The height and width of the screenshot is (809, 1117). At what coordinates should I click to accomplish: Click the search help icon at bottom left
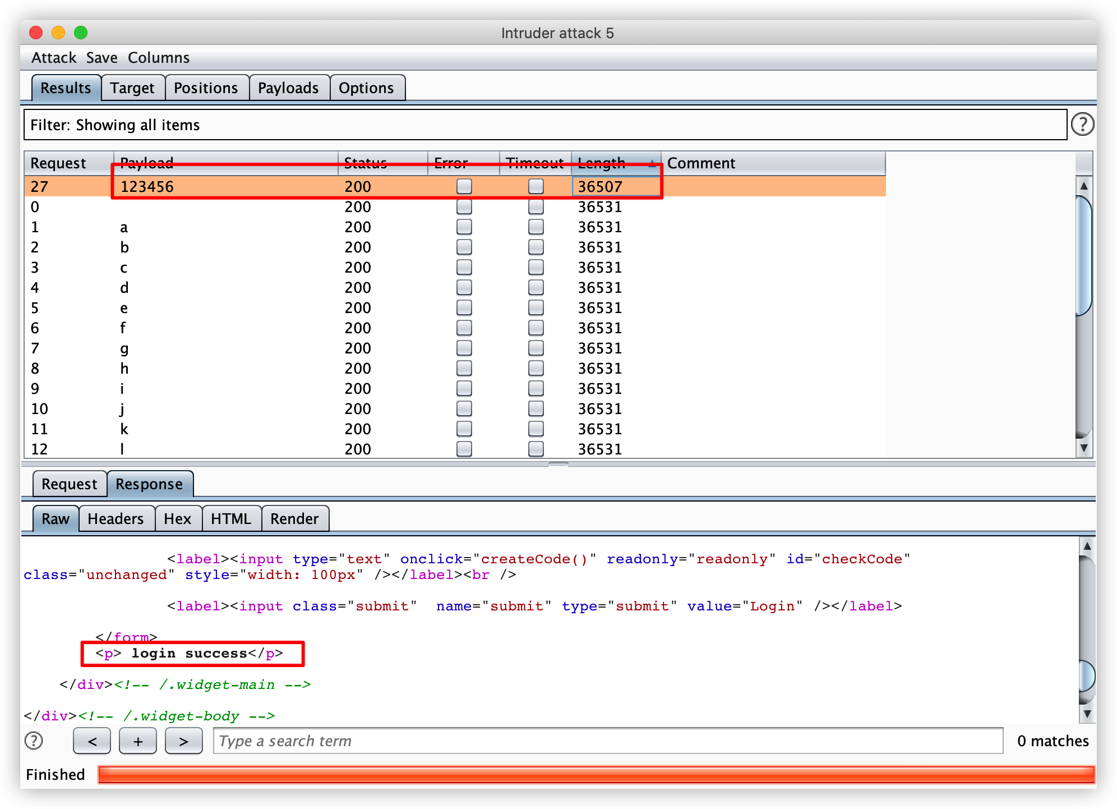34,741
